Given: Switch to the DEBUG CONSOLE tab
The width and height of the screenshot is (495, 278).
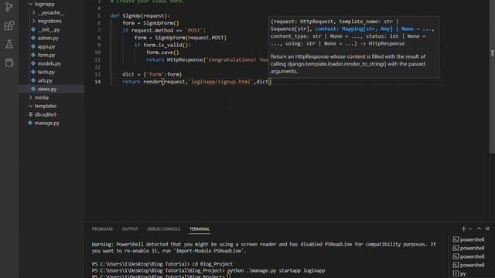Looking at the screenshot, I should [163, 229].
